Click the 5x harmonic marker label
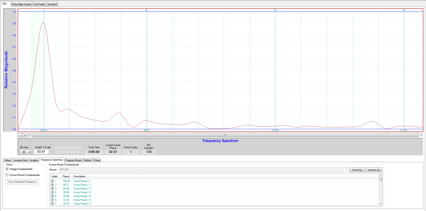Image resolution: width=426 pixels, height=211 pixels. (x=146, y=10)
